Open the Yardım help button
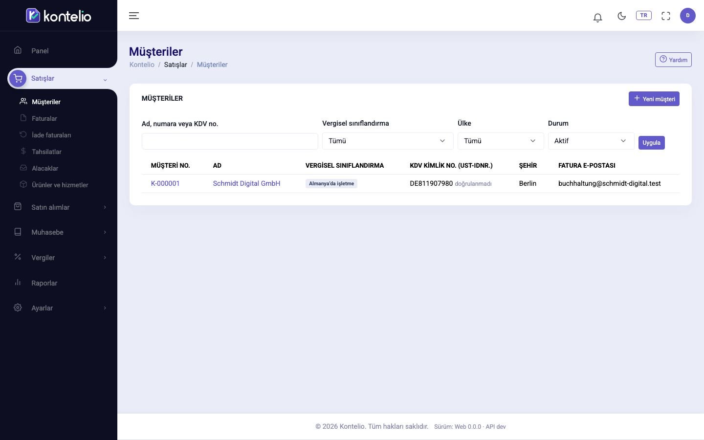 pyautogui.click(x=673, y=60)
